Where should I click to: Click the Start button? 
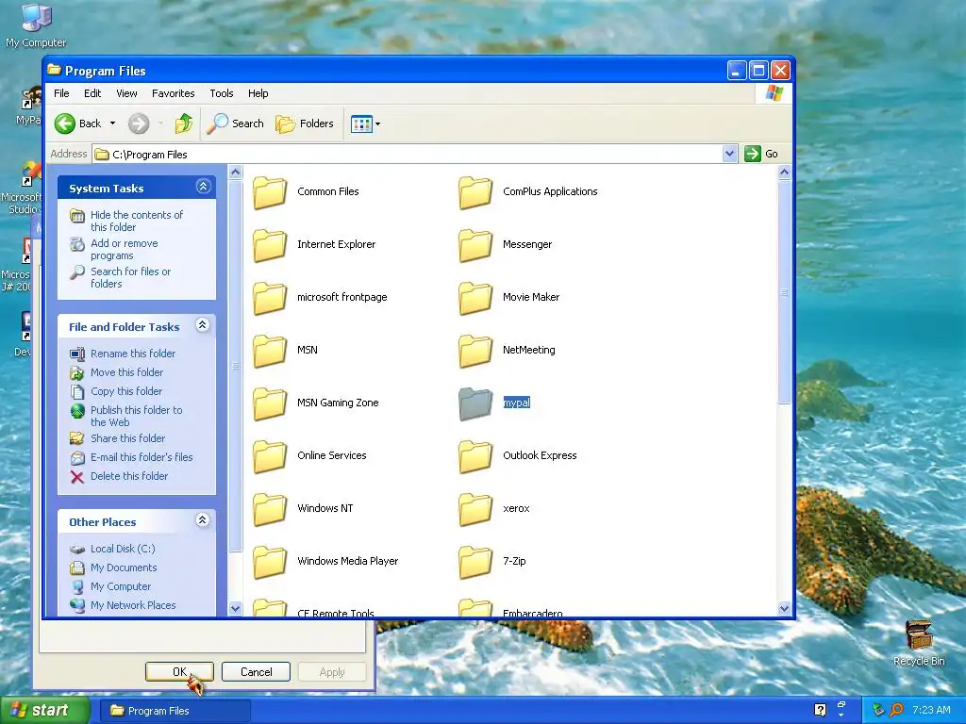[x=43, y=711]
